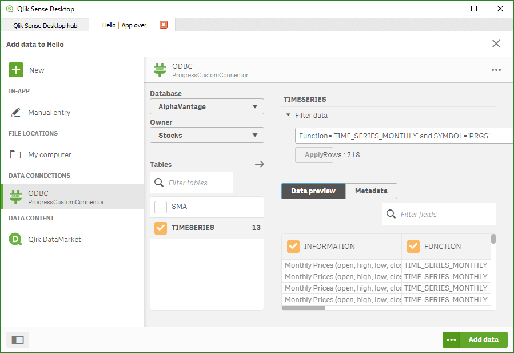Uncheck the INFORMATION field checkbox
The width and height of the screenshot is (514, 353).
(293, 246)
